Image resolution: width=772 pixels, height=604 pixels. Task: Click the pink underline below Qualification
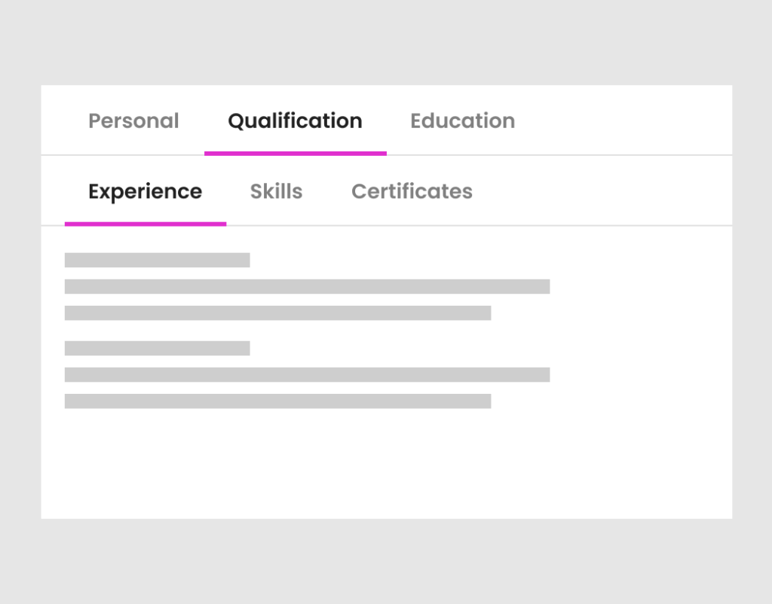pyautogui.click(x=295, y=153)
